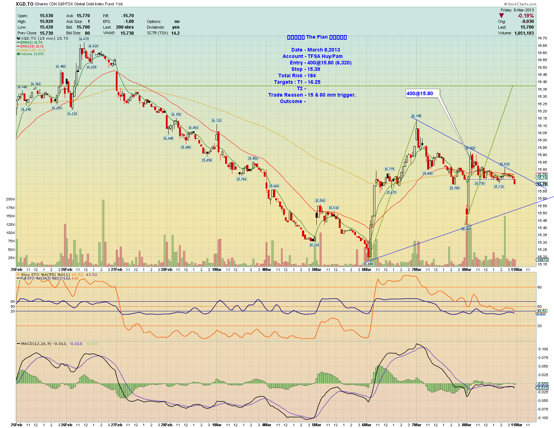This screenshot has width=554, height=428.
Task: Click the 'Stop - 15.39' annotation
Action: (x=306, y=69)
